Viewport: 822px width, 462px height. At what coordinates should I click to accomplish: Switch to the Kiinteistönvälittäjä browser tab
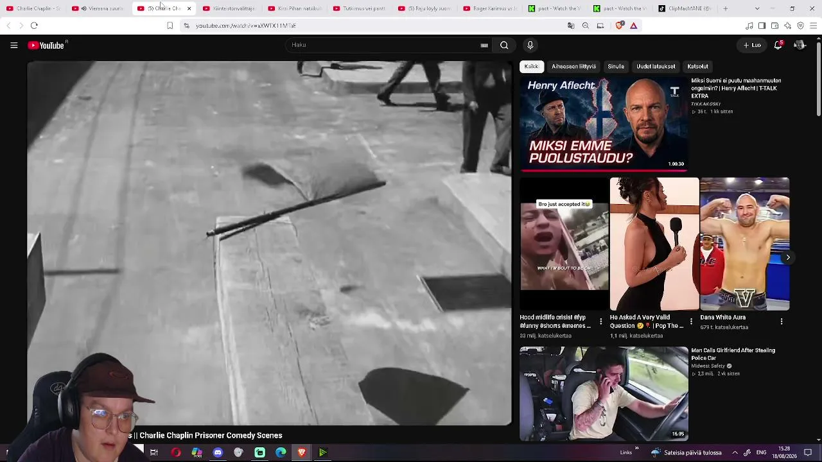229,8
